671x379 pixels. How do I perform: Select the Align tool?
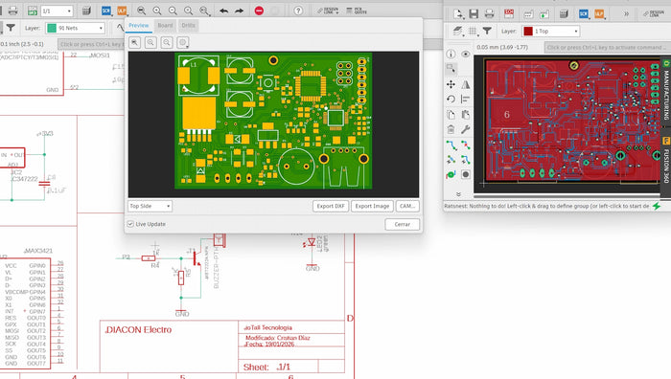coord(466,100)
